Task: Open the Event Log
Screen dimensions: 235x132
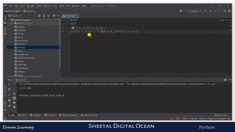Action: [x=221, y=115]
